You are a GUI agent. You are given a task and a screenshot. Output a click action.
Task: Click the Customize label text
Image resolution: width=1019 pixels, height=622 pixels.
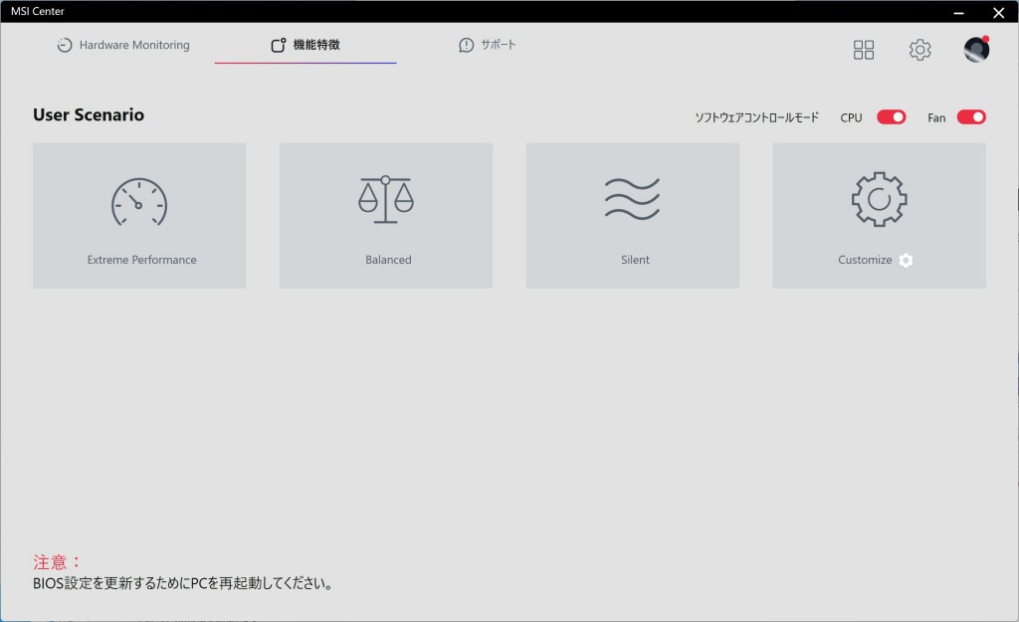tap(865, 260)
